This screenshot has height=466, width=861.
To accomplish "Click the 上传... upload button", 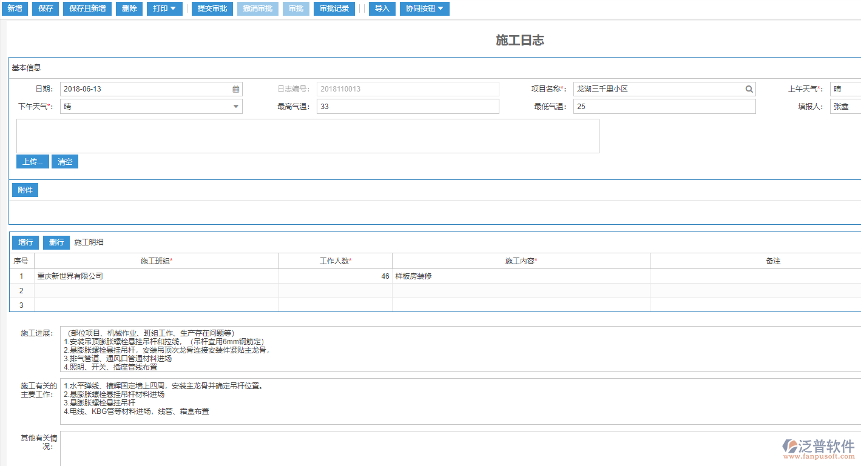I will 33,162.
